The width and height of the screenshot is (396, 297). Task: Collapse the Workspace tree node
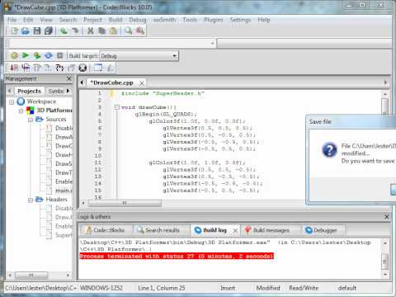12,102
